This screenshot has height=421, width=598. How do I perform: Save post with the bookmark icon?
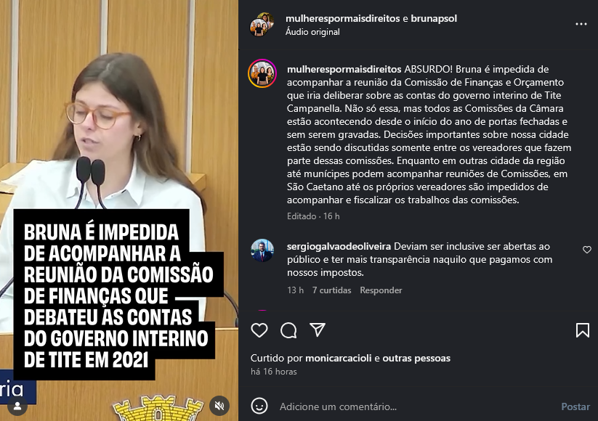click(x=582, y=330)
